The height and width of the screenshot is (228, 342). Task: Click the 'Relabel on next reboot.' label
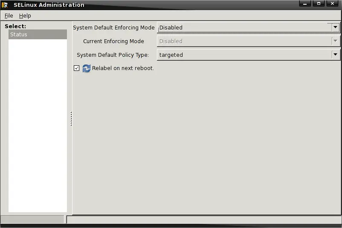(x=123, y=68)
